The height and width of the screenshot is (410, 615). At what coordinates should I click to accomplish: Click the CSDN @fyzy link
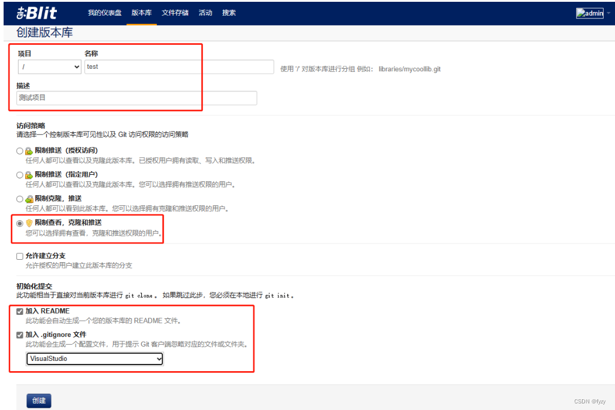coord(589,401)
